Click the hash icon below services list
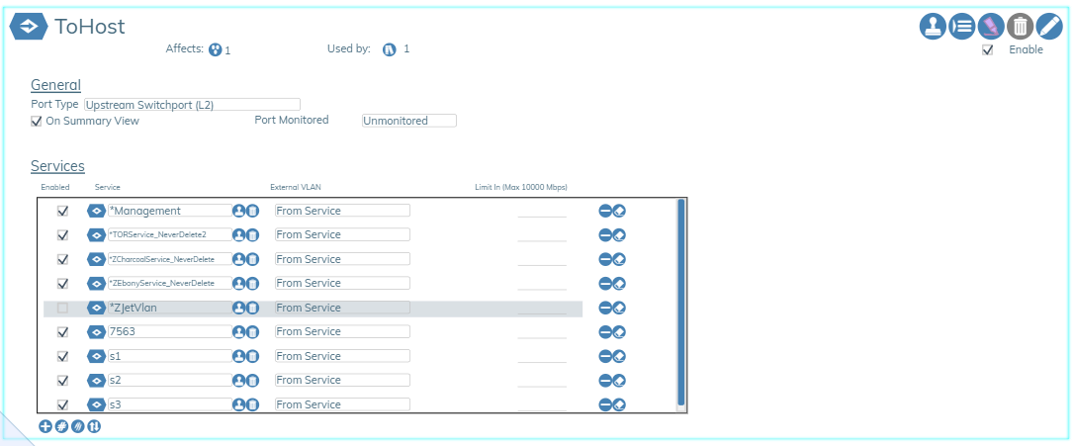The width and height of the screenshot is (1074, 446). tap(61, 426)
